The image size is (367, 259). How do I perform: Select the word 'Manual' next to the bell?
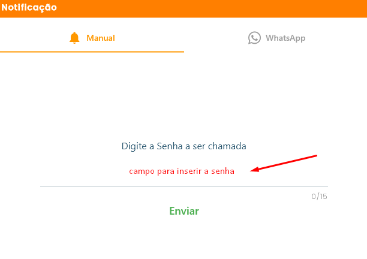101,38
